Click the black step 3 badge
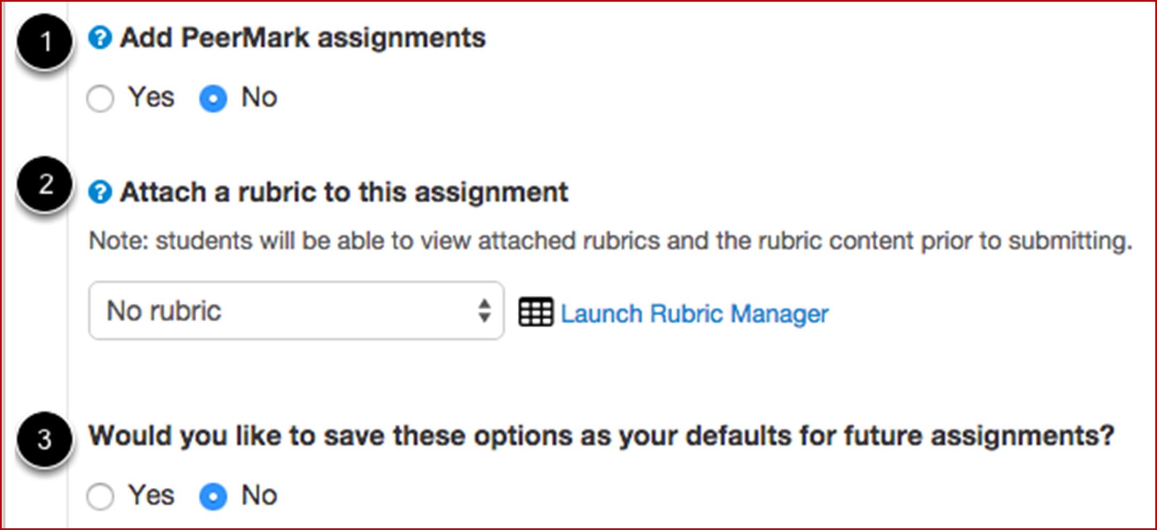This screenshot has height=530, width=1157. [45, 440]
